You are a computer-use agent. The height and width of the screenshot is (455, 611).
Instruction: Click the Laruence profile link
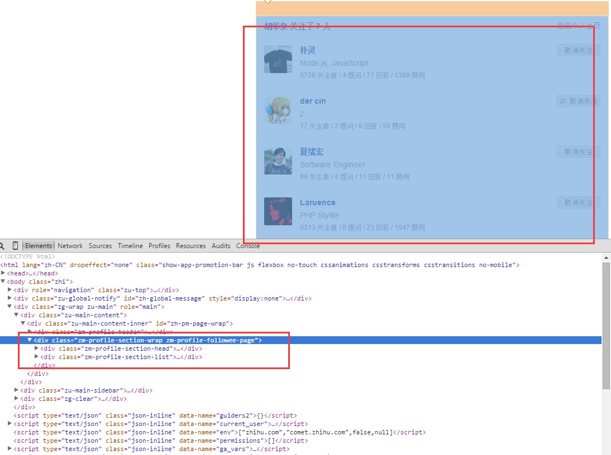coord(318,202)
